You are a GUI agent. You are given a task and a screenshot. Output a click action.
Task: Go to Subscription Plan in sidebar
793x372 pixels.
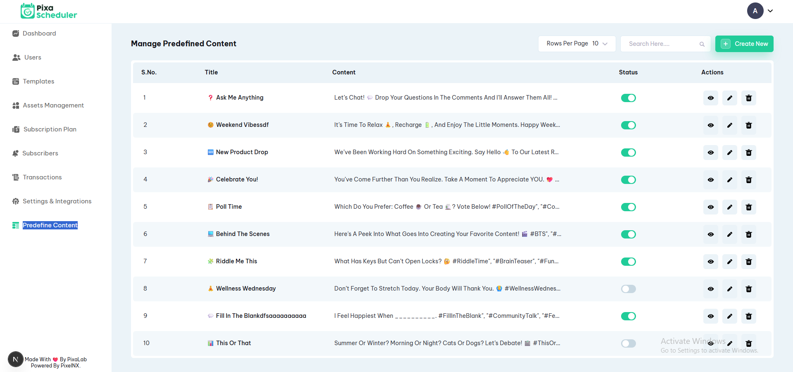[50, 129]
